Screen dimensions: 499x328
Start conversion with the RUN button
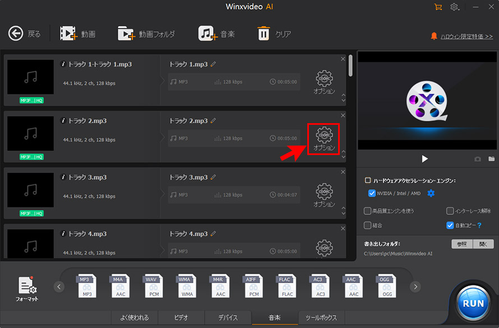tap(473, 303)
